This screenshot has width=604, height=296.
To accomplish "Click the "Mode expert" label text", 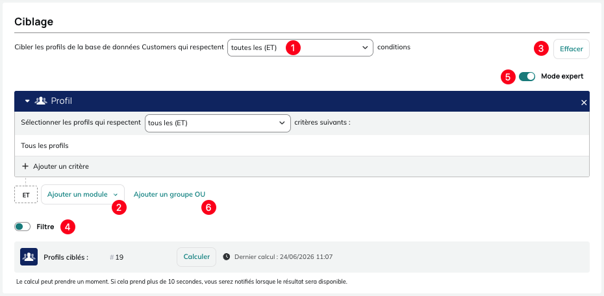I will [x=562, y=76].
